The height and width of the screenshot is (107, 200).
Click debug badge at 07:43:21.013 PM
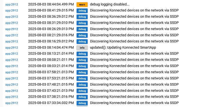(x=82, y=91)
